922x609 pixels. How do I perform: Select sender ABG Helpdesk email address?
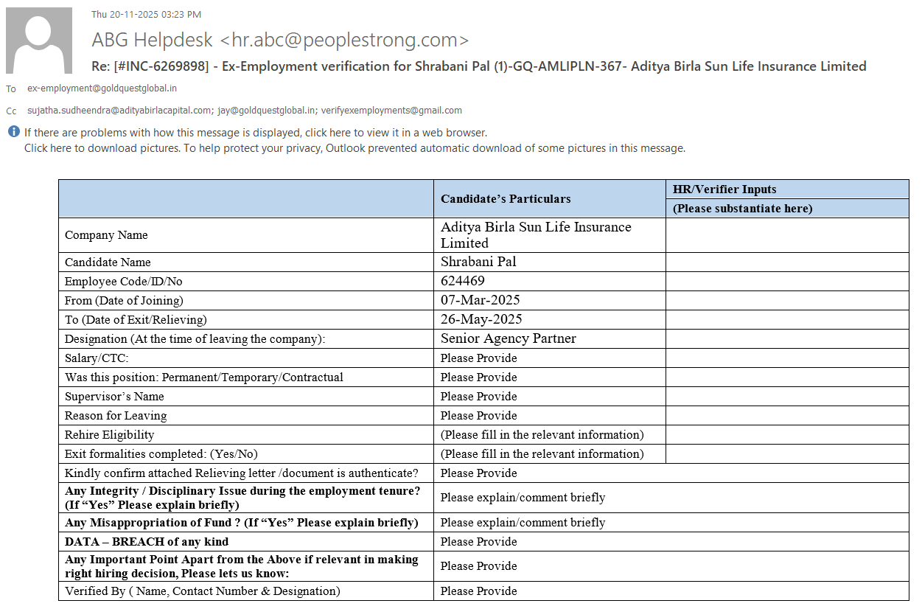click(345, 40)
